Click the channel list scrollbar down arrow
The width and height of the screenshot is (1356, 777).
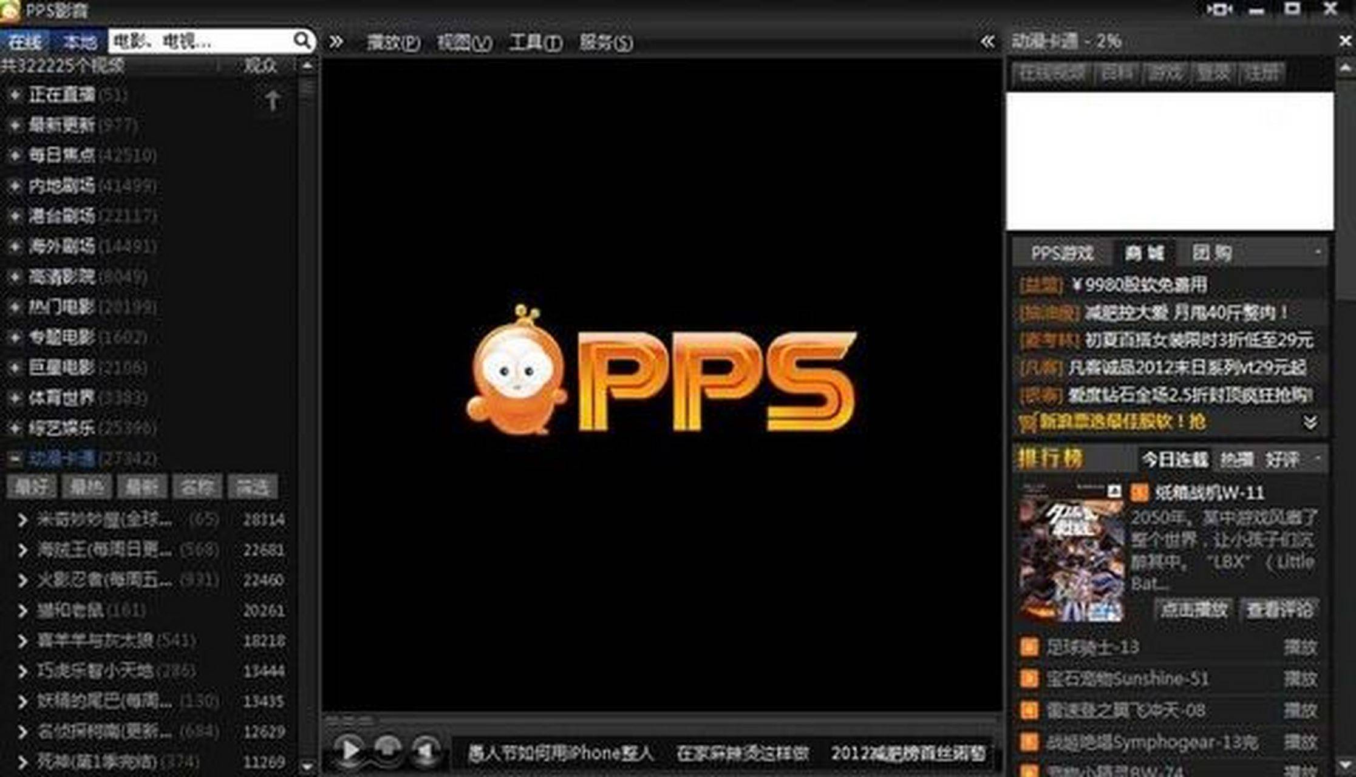pos(307,767)
